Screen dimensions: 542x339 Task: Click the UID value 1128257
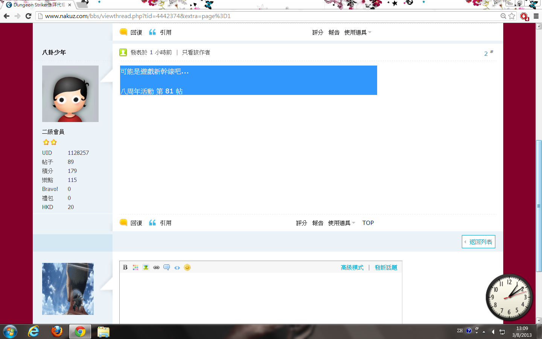point(78,153)
